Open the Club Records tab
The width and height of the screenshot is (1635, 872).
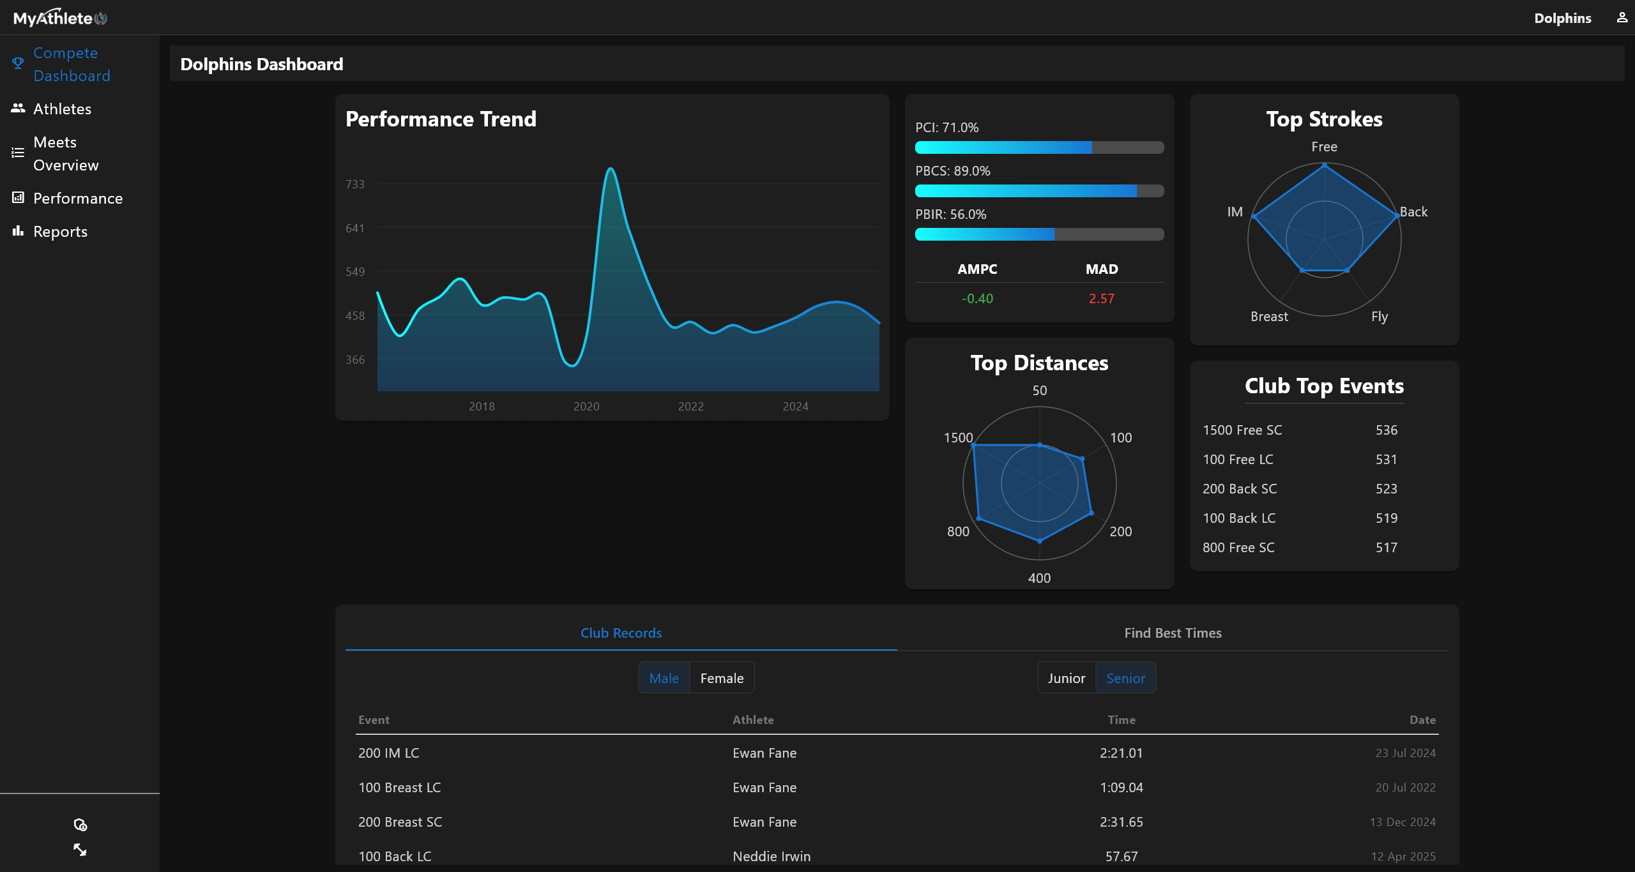(620, 633)
